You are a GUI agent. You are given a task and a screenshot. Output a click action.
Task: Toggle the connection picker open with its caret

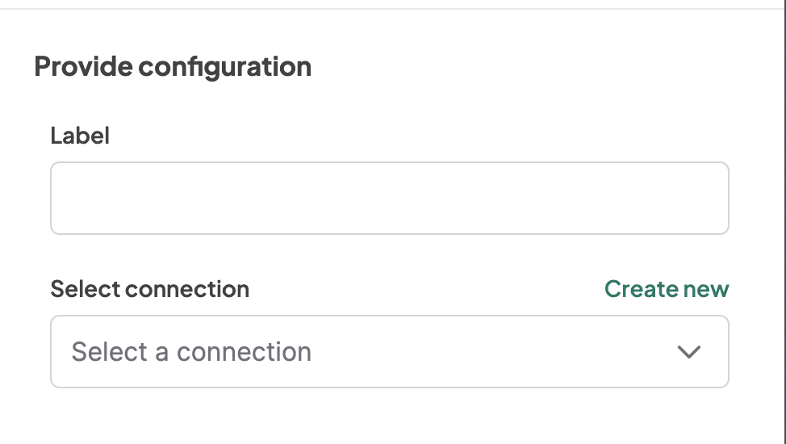[x=688, y=352]
